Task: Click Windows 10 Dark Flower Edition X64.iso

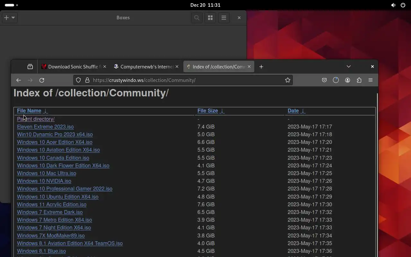Action: pos(63,166)
